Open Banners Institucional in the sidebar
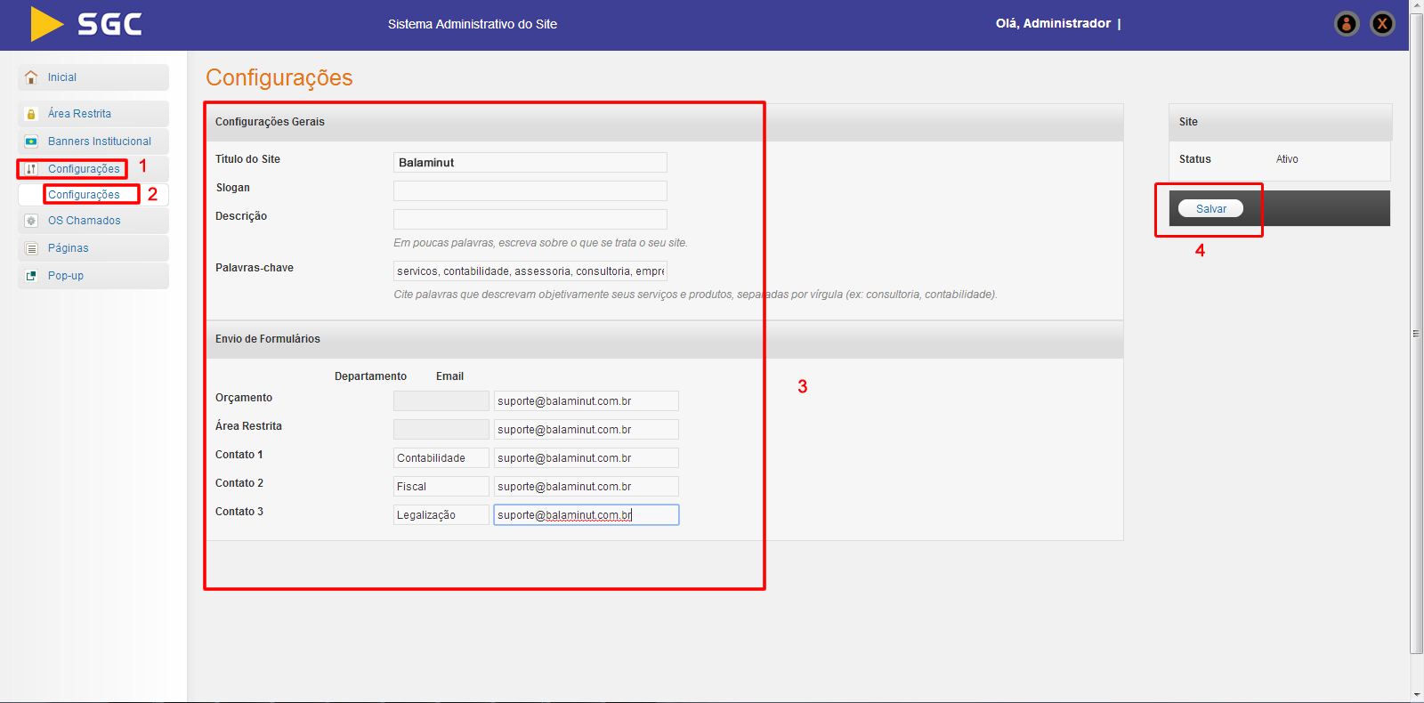 (x=93, y=141)
